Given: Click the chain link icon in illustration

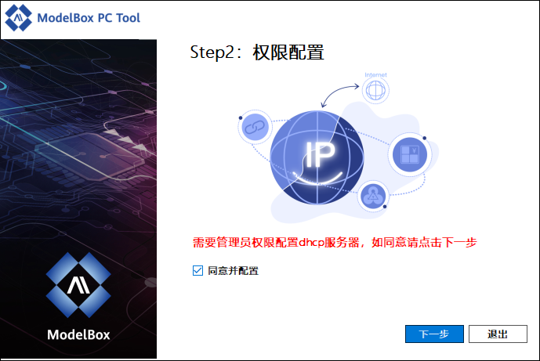Looking at the screenshot, I should [255, 127].
